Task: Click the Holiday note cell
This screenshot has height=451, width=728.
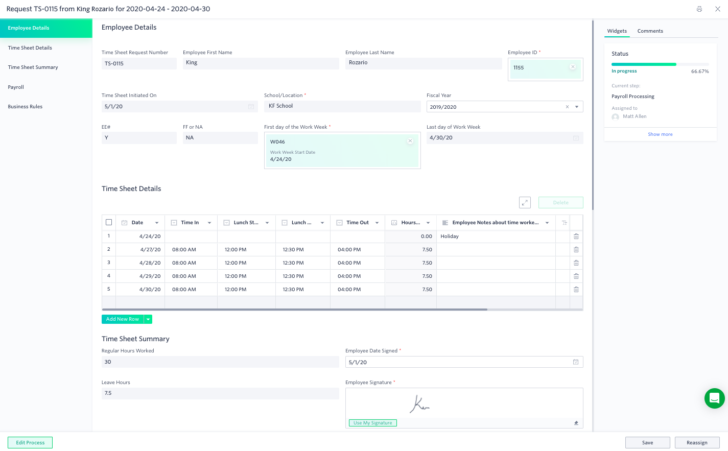Action: [x=496, y=236]
